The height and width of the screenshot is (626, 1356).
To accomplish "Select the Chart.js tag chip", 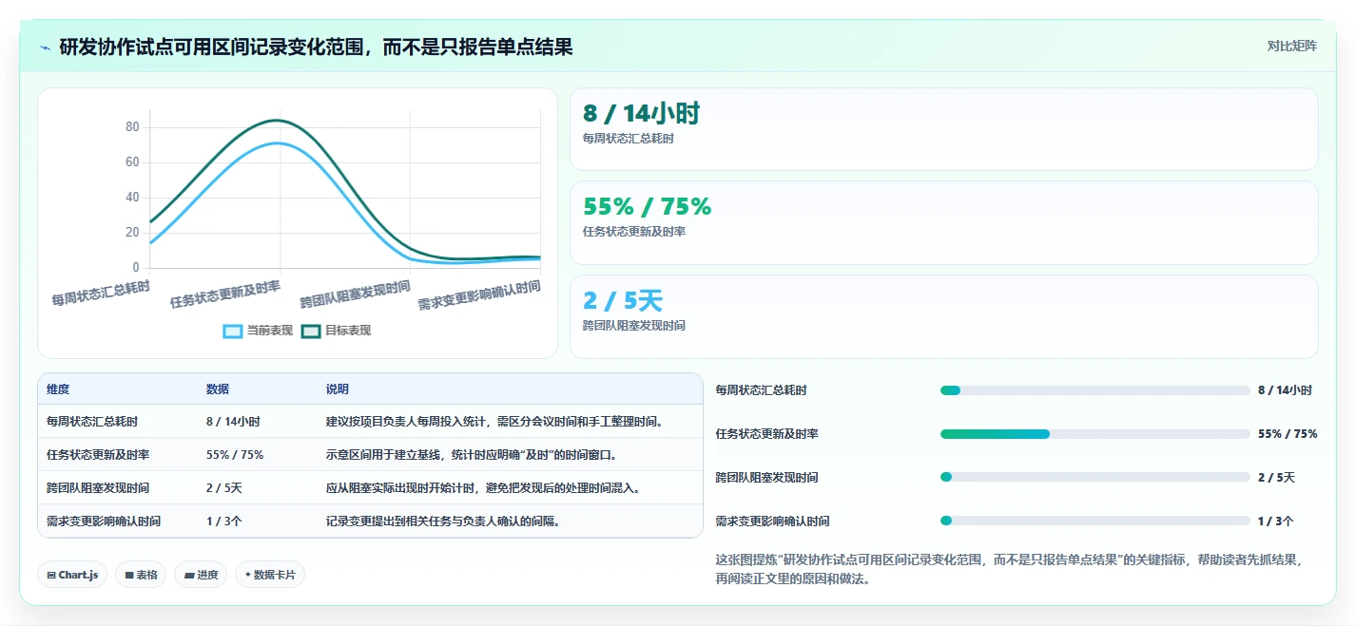I will pyautogui.click(x=72, y=575).
